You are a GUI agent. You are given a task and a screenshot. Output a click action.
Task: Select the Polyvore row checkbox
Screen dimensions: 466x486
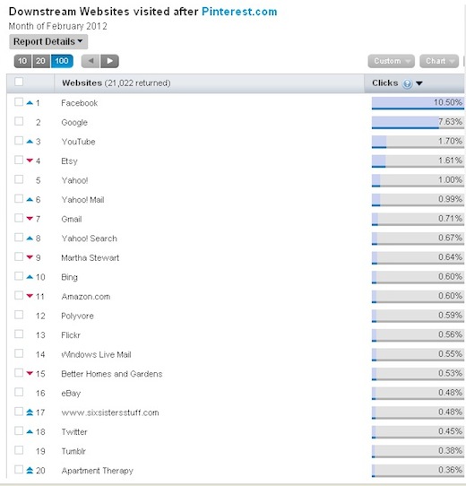[x=19, y=315]
